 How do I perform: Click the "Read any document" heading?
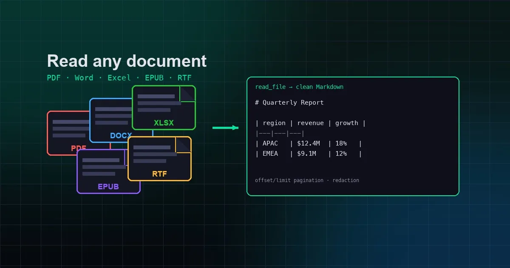click(x=127, y=61)
